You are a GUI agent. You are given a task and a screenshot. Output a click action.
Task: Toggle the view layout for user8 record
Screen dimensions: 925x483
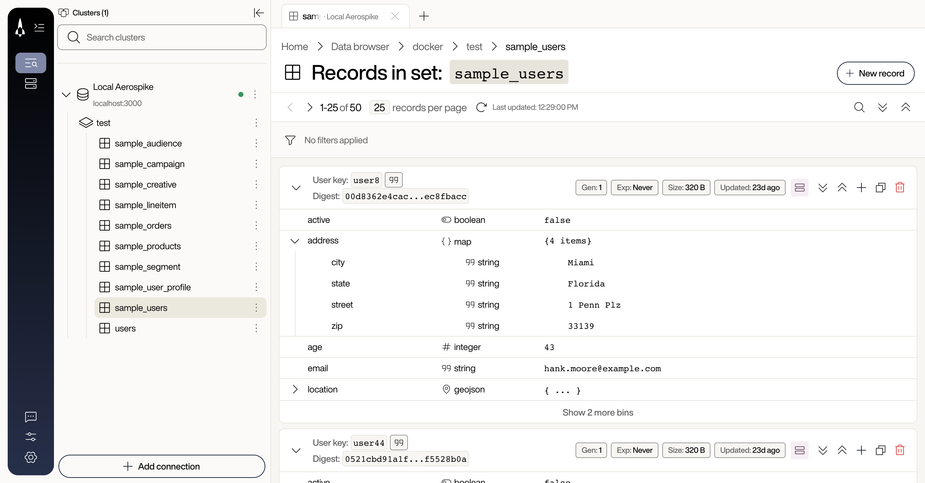pos(800,188)
